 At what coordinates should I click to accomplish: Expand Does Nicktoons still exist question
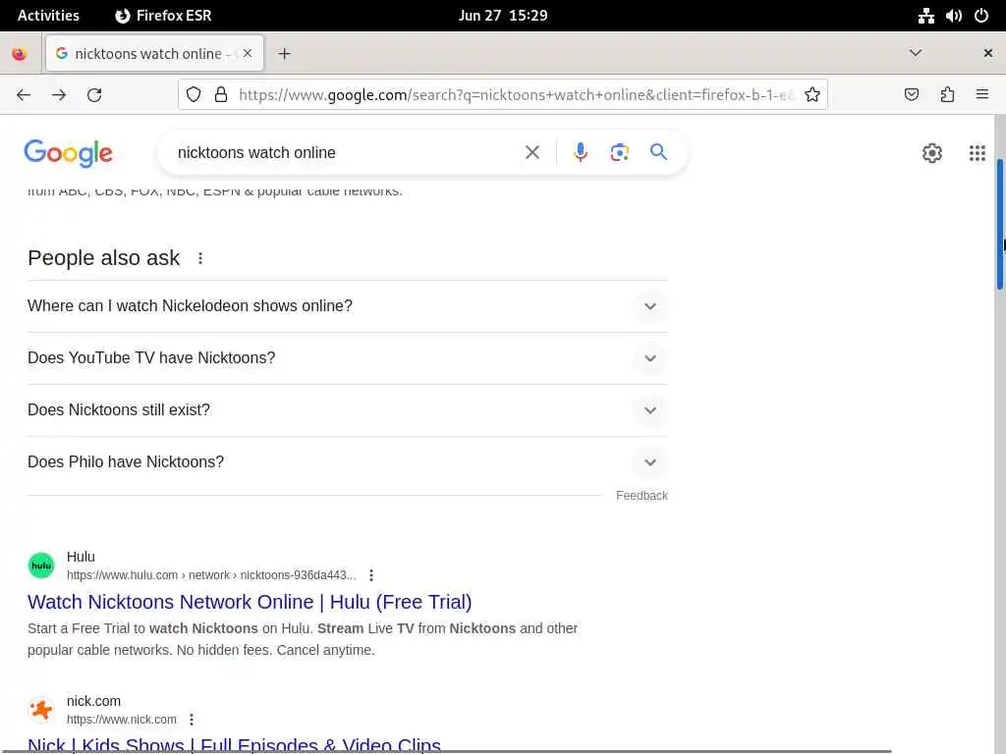(347, 409)
